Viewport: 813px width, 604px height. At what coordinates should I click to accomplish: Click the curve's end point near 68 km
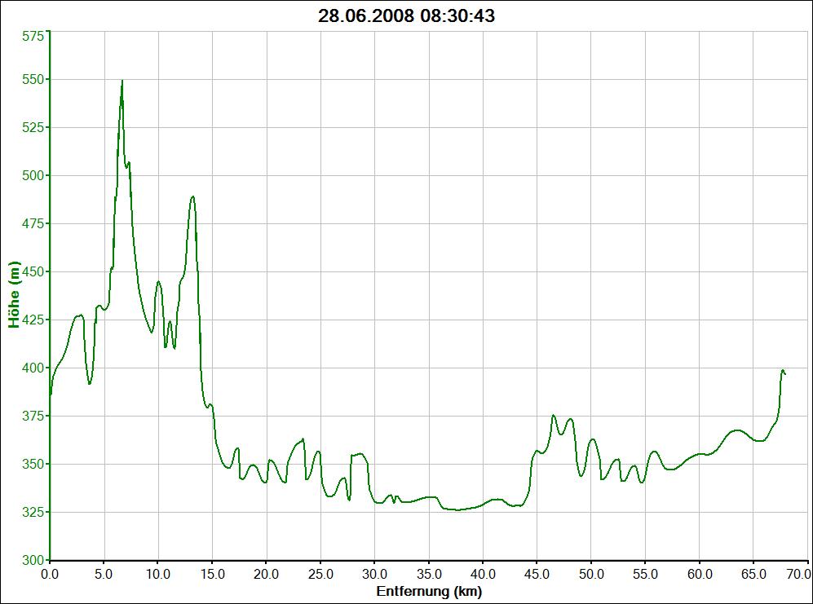pyautogui.click(x=784, y=374)
